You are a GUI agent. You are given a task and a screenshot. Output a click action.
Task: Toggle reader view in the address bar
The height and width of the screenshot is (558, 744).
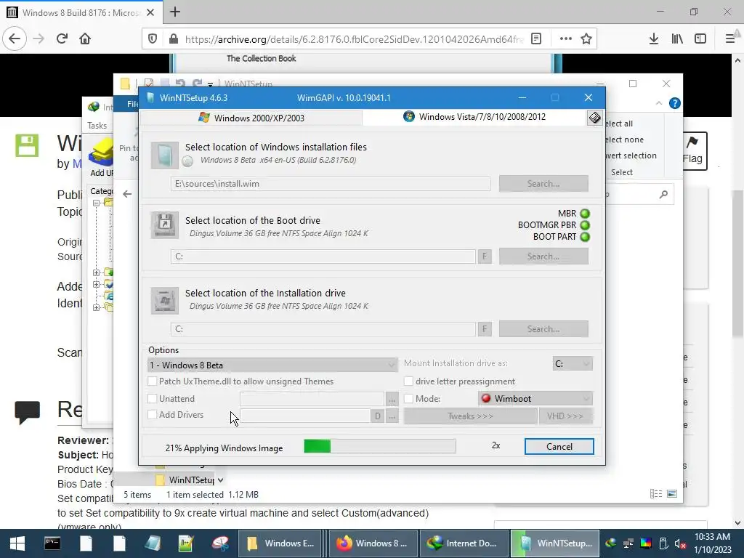[x=536, y=39]
